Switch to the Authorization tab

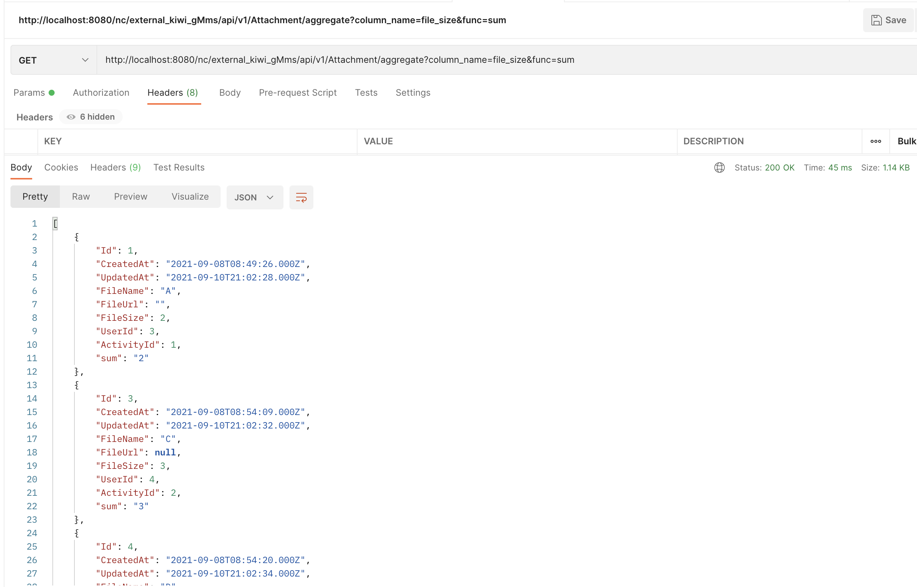point(101,93)
